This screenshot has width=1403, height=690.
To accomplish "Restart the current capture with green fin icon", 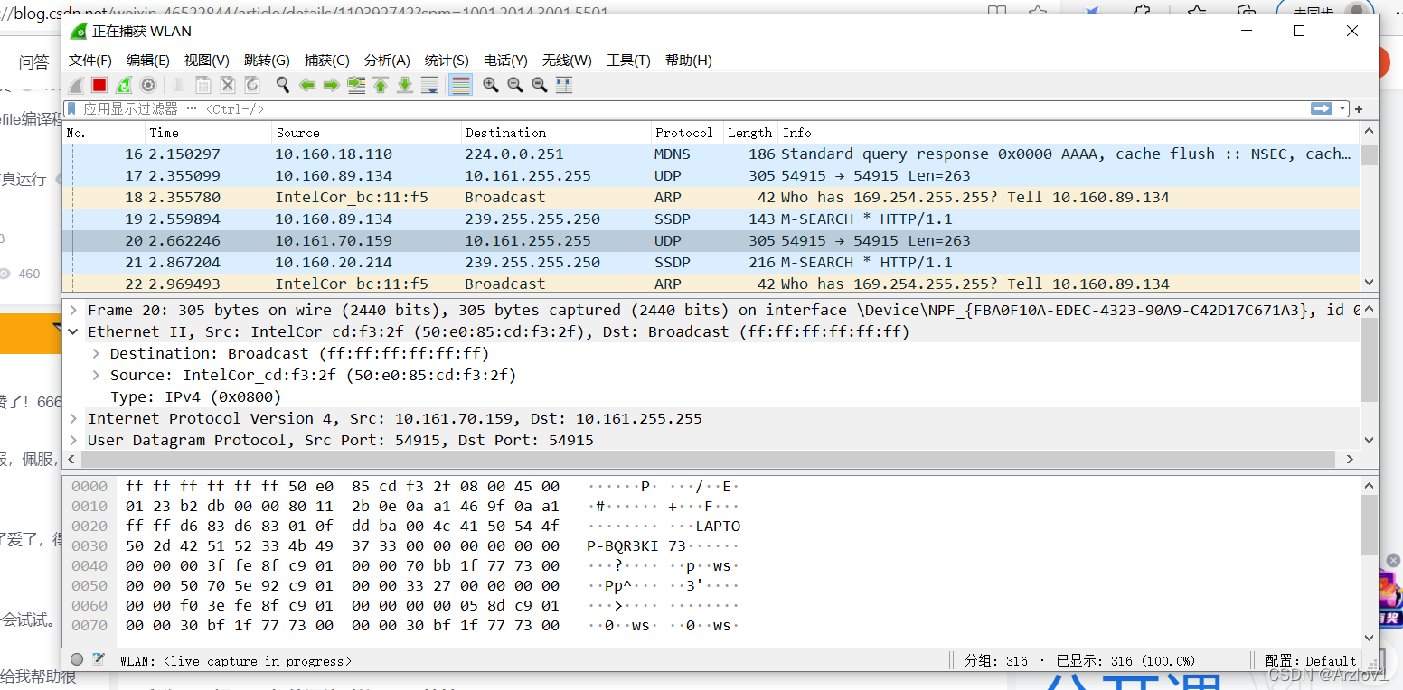I will coord(124,85).
